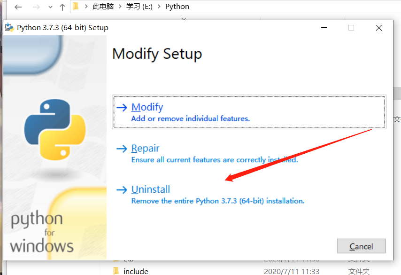Choose Repair to fix installed features

[x=145, y=148]
